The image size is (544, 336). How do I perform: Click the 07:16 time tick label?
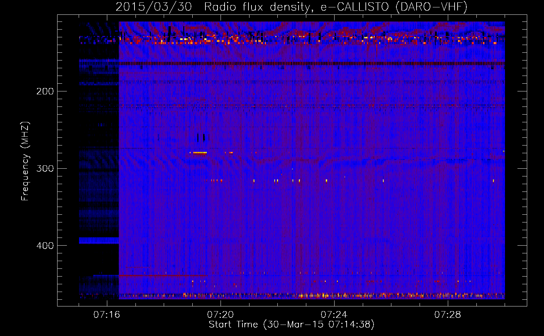coord(107,315)
